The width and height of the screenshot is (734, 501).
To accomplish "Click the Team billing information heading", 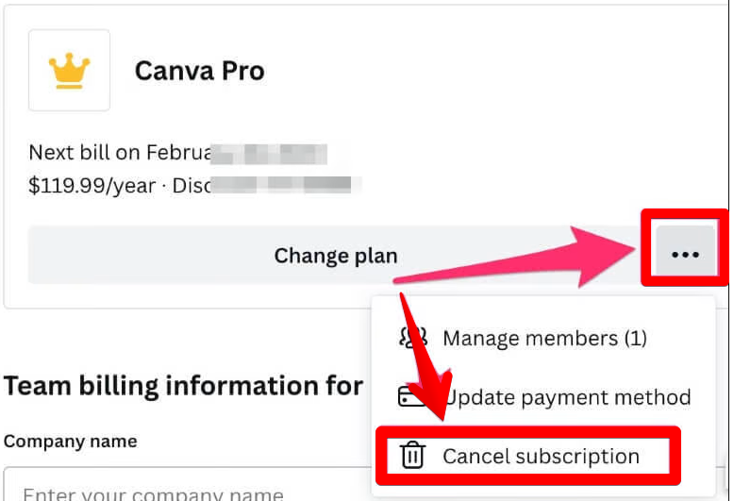I will 184,386.
